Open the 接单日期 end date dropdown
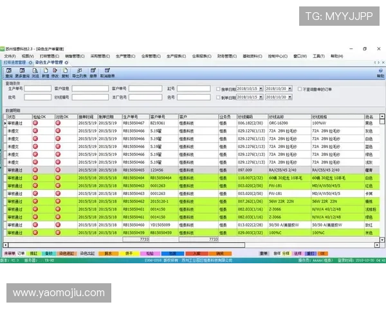 290,89
